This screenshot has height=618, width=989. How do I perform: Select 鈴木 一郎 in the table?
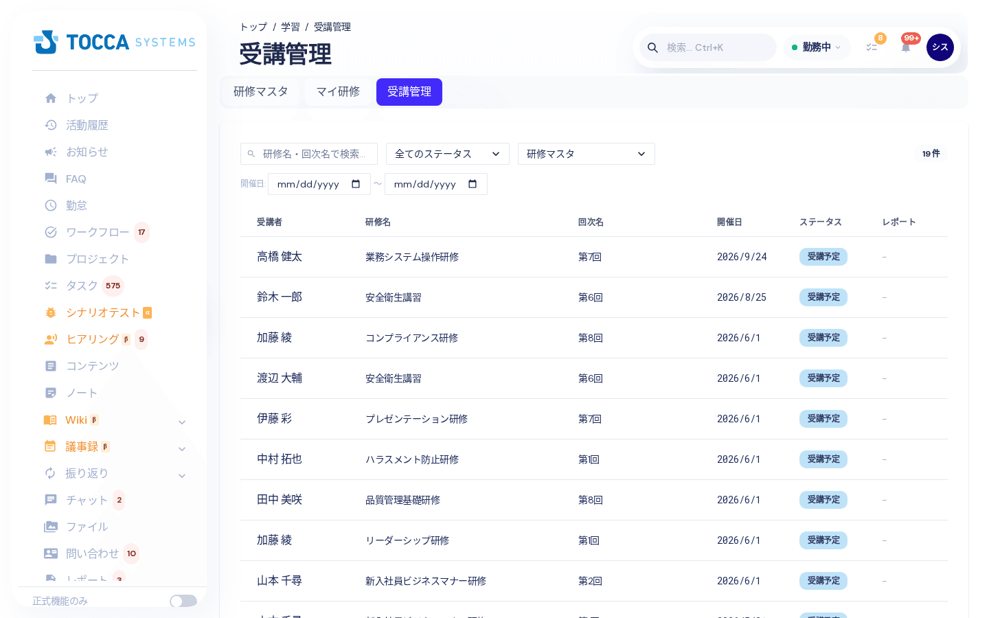pos(280,297)
